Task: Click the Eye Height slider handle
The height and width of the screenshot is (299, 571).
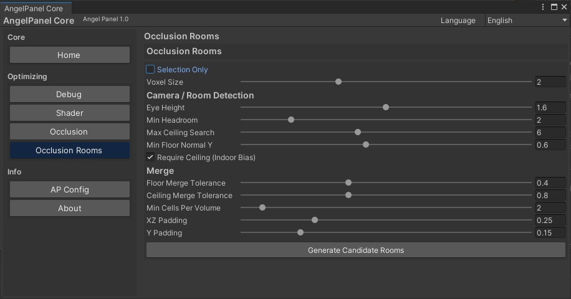Action: [386, 107]
